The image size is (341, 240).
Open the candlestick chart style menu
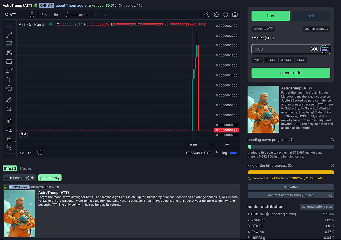click(56, 15)
